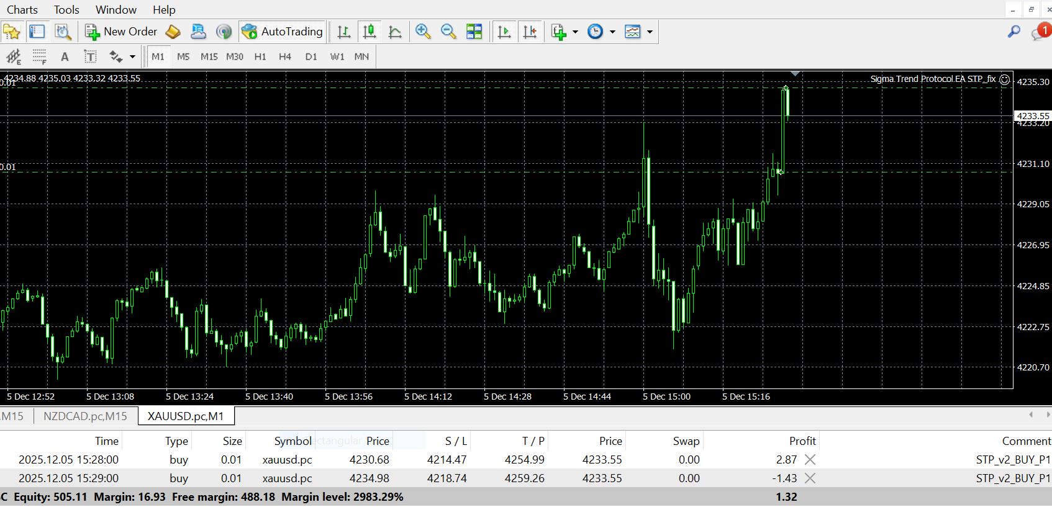Screen dimensions: 1052x520
Task: Close the buy order opened at 4234.98
Action: (x=810, y=478)
